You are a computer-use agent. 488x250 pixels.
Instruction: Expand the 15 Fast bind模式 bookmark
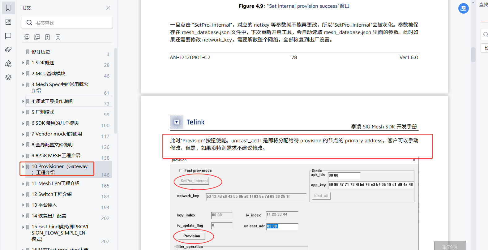(23, 227)
